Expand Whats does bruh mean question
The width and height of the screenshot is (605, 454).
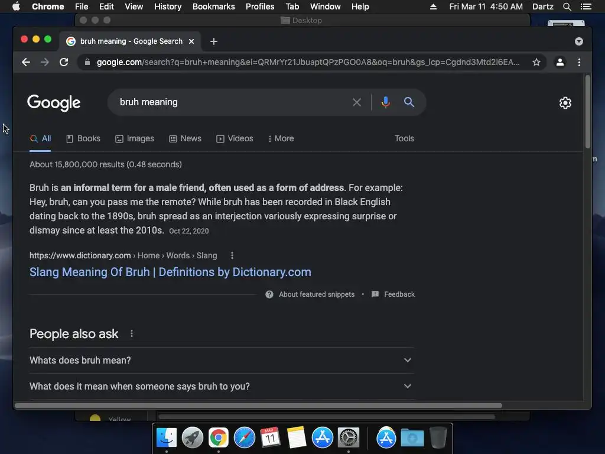222,360
